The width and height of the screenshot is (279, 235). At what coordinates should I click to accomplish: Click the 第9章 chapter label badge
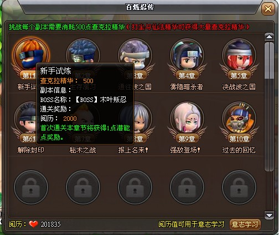pyautogui.click(x=187, y=139)
